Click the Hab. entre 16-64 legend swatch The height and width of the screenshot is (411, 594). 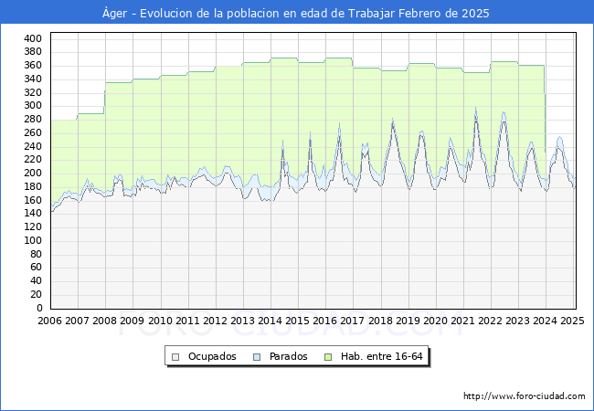[328, 357]
